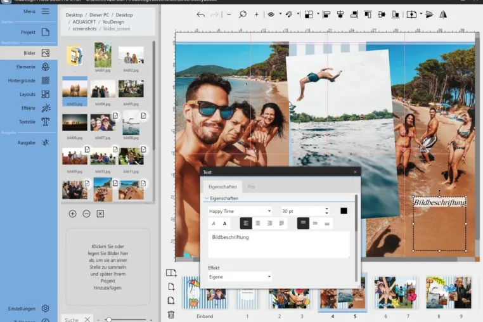Align objects to left edge
Viewport: 483px width, 322px height.
tap(326, 15)
